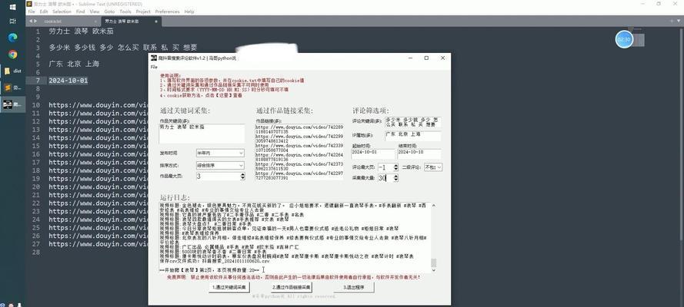Open Sublime Goto menu
This screenshot has width=684, height=307.
click(x=109, y=12)
